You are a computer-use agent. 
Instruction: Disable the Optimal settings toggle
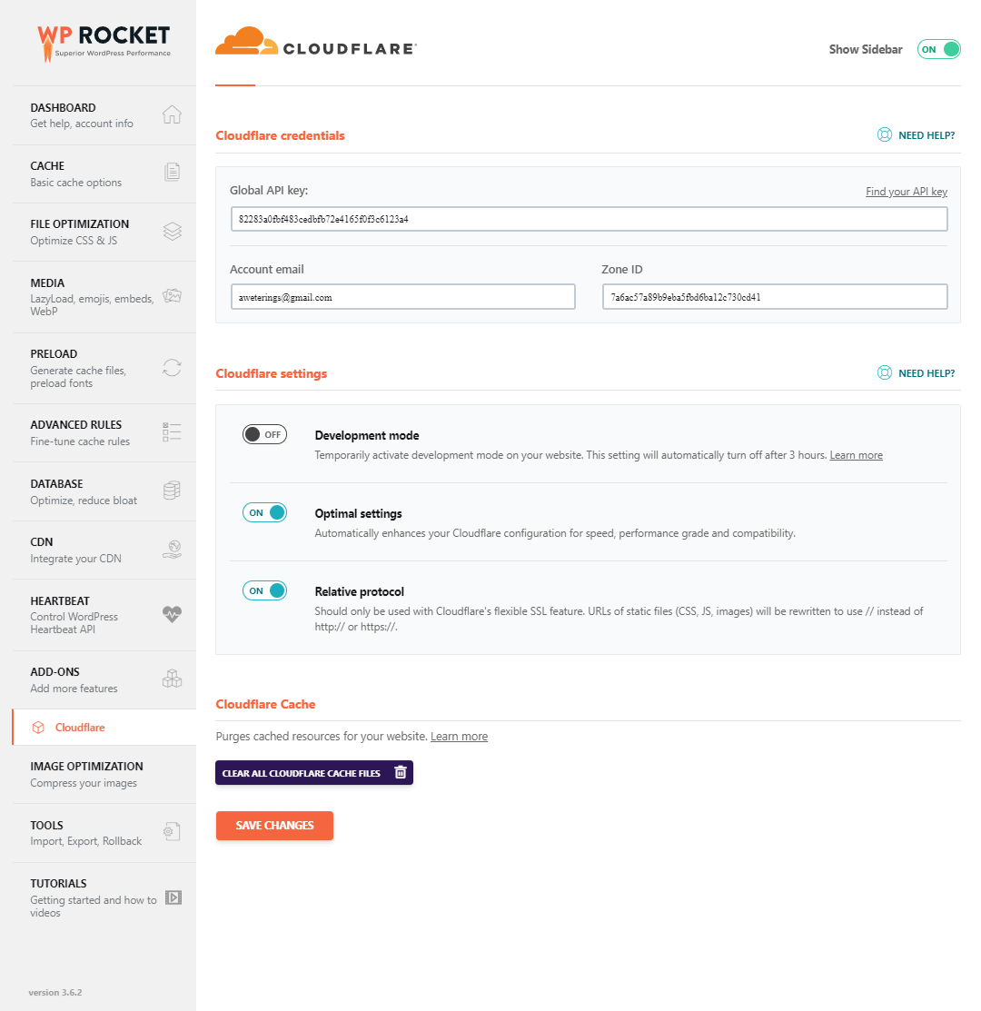pyautogui.click(x=264, y=512)
